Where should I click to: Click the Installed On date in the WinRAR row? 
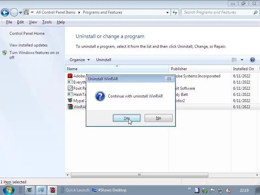(x=241, y=107)
